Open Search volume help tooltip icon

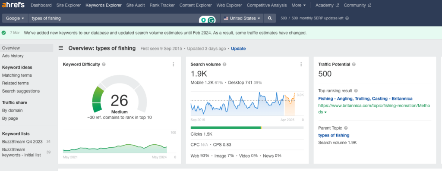point(224,65)
